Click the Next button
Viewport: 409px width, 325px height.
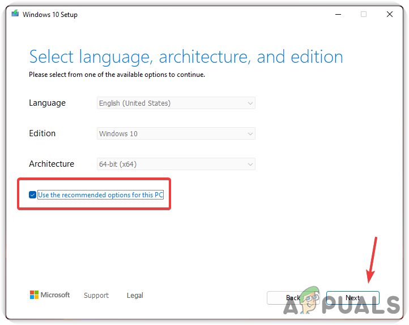pos(353,297)
